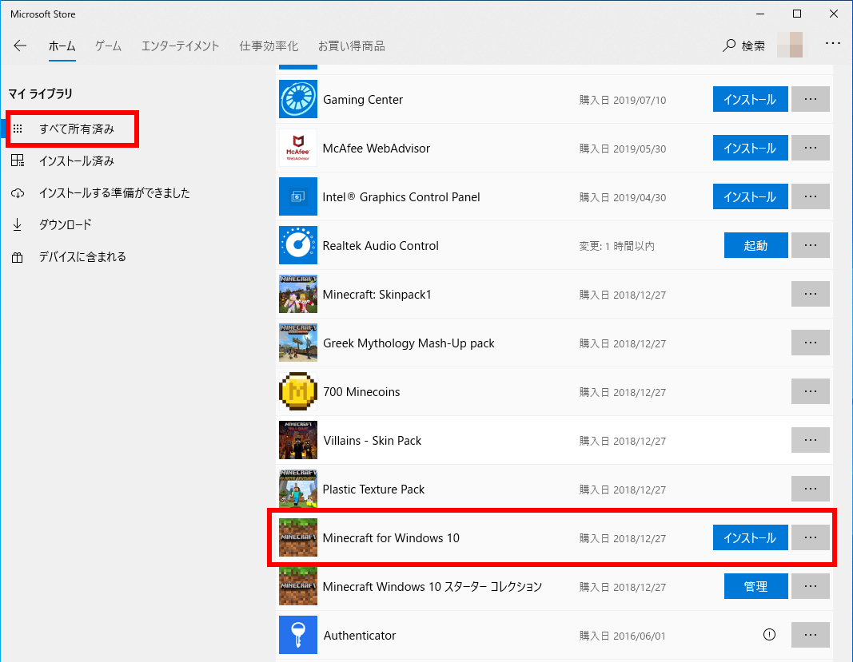Viewport: 853px width, 662px height.
Task: Open more options for Gaming Center
Action: [810, 99]
